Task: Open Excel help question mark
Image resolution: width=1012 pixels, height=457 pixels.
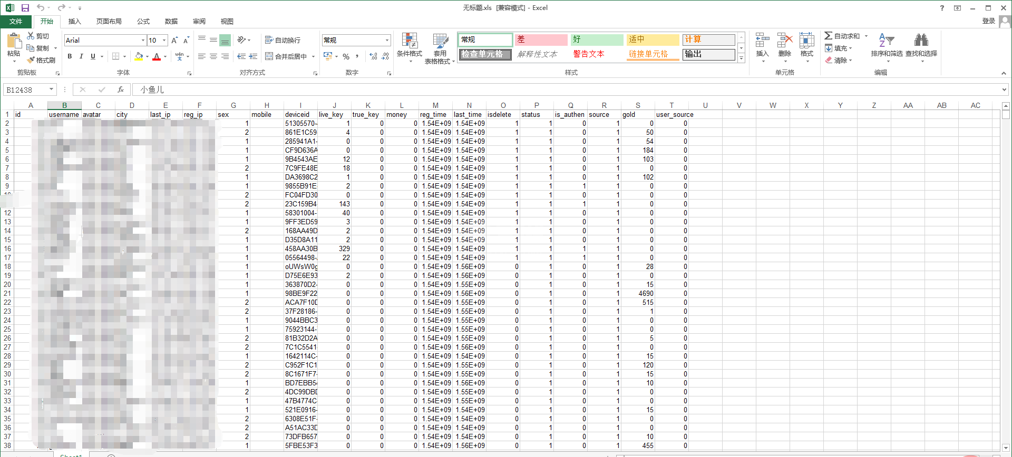Action: click(942, 8)
